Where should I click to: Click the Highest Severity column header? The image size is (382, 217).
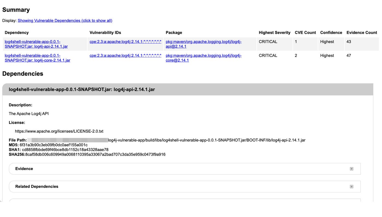274,32
